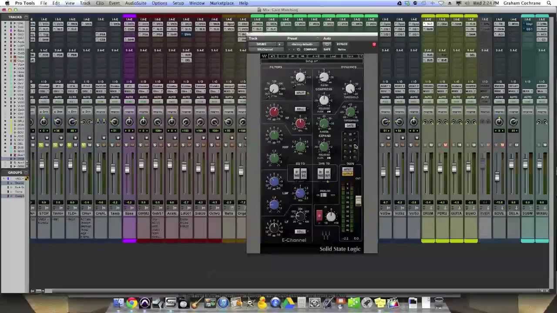
Task: Click Graham Cochrane user name in menu bar
Action: click(523, 3)
